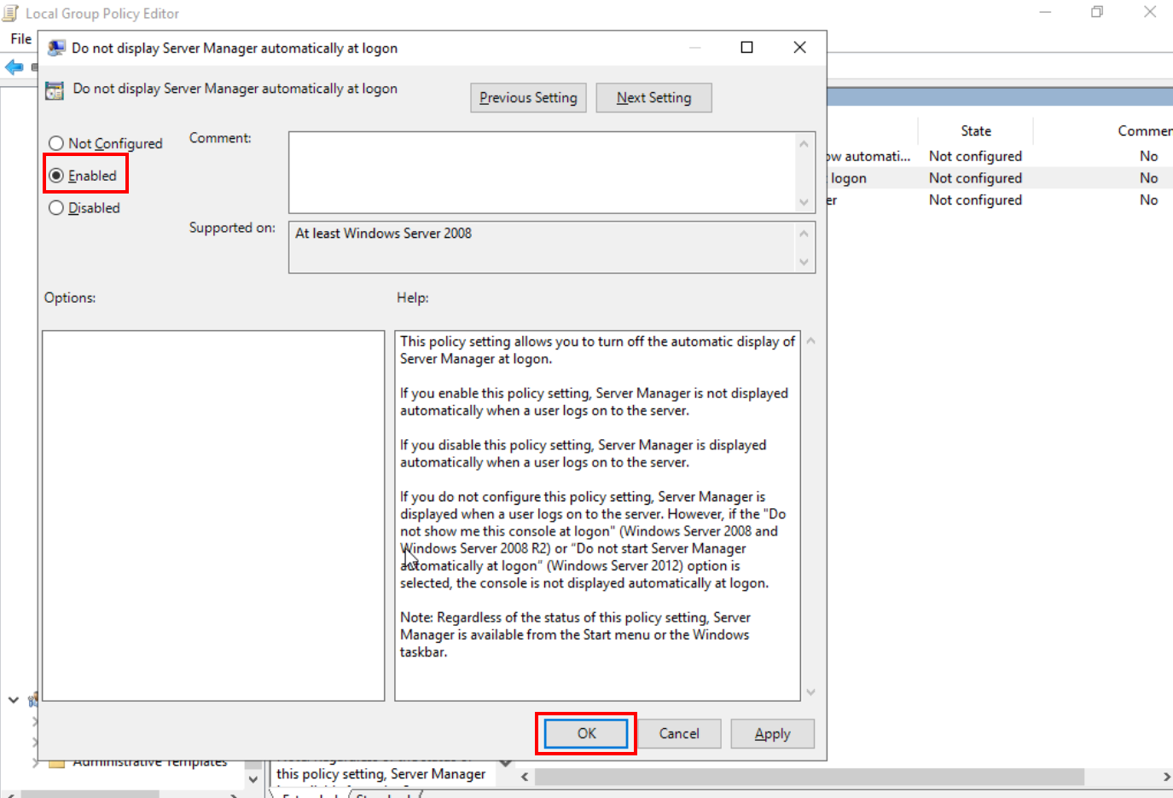Go to the Next Setting
This screenshot has width=1173, height=798.
653,98
